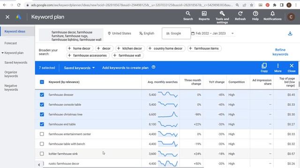This screenshot has height=168, width=300.
Task: Reload the page in the browser
Action: click(19, 5)
